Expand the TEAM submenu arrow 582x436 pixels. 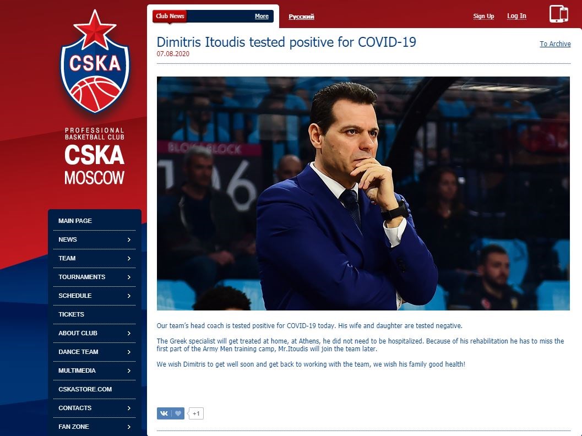[x=129, y=258]
